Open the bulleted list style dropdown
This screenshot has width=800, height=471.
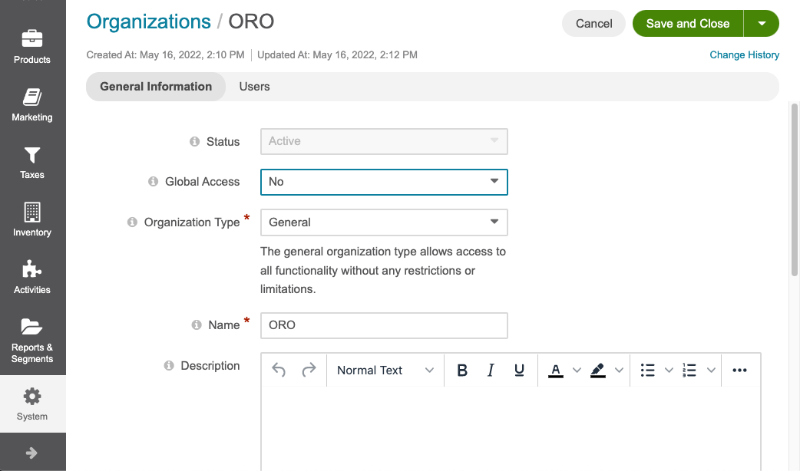coord(669,370)
